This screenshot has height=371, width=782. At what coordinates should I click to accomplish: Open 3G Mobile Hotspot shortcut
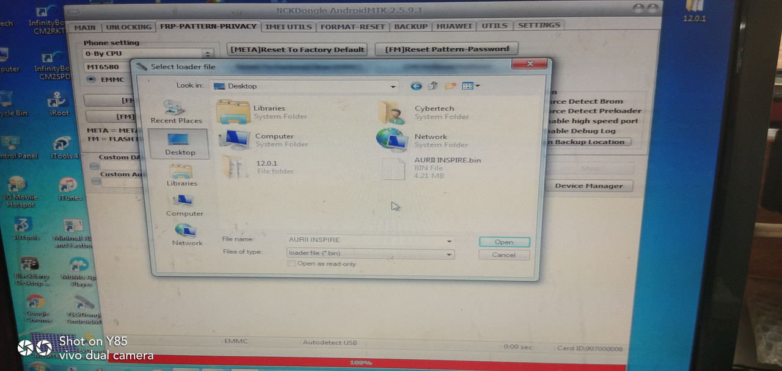[x=18, y=192]
